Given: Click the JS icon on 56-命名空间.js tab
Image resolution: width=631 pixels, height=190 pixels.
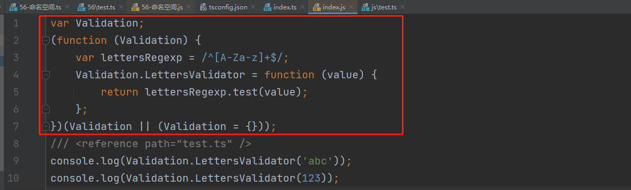Looking at the screenshot, I should point(134,7).
